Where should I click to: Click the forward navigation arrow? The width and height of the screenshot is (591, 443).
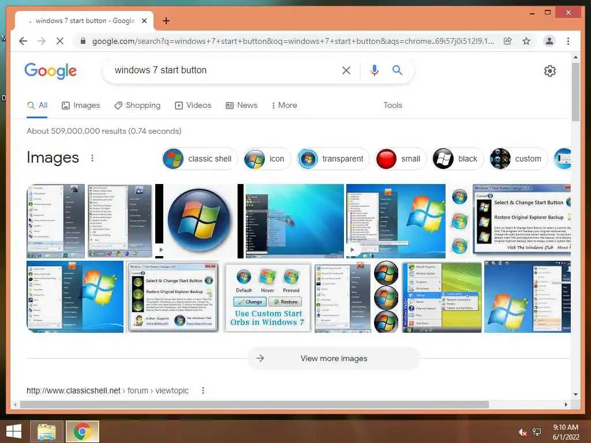[x=42, y=41]
